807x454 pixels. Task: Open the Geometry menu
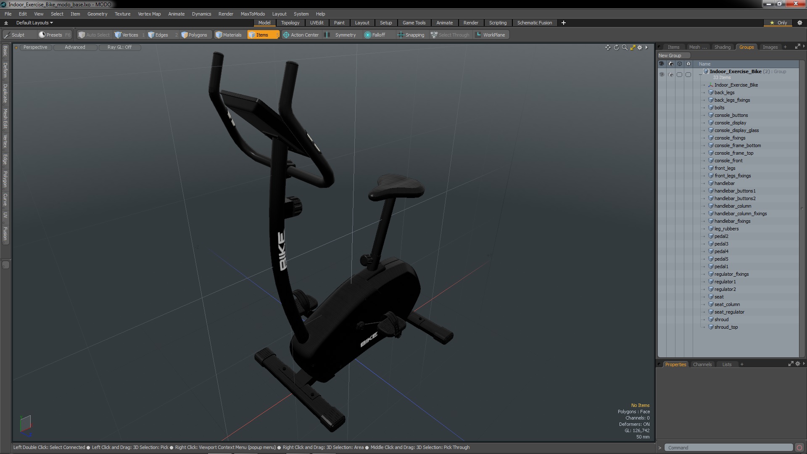[x=97, y=14]
